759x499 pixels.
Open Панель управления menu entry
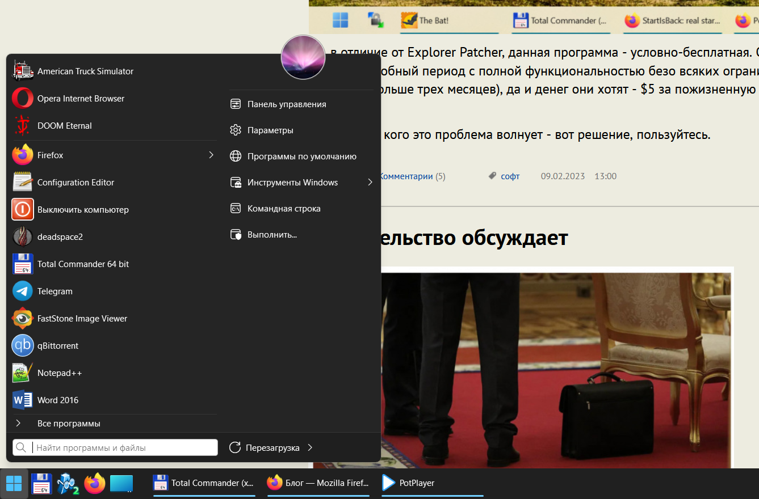[x=286, y=104]
